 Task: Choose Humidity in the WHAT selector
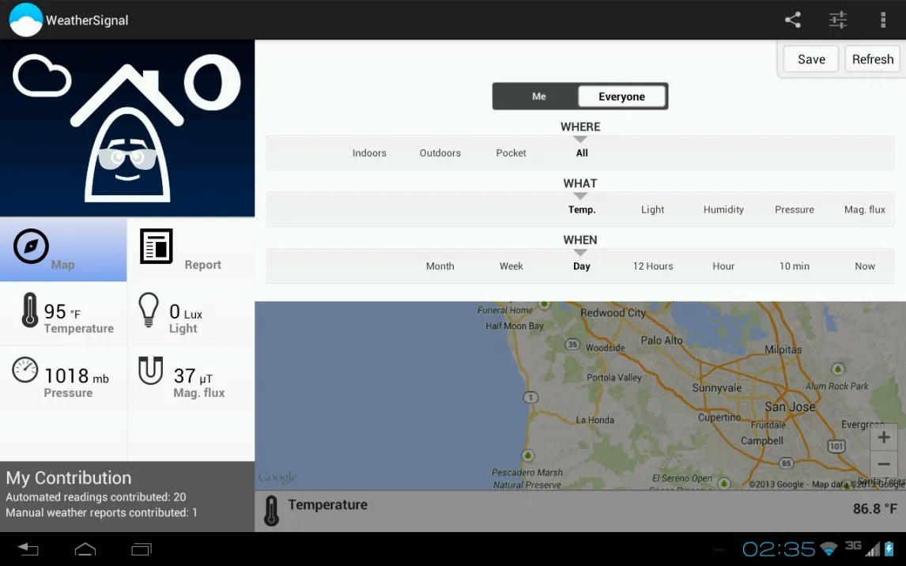coord(723,209)
